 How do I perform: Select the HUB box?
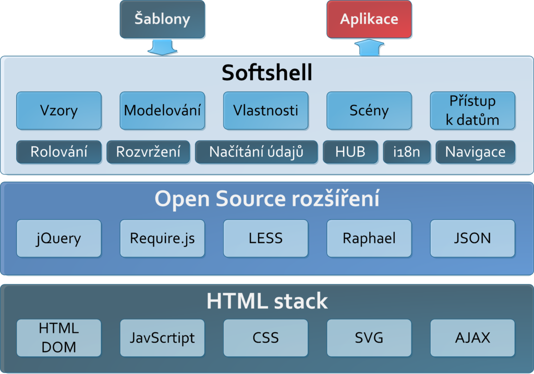point(350,152)
